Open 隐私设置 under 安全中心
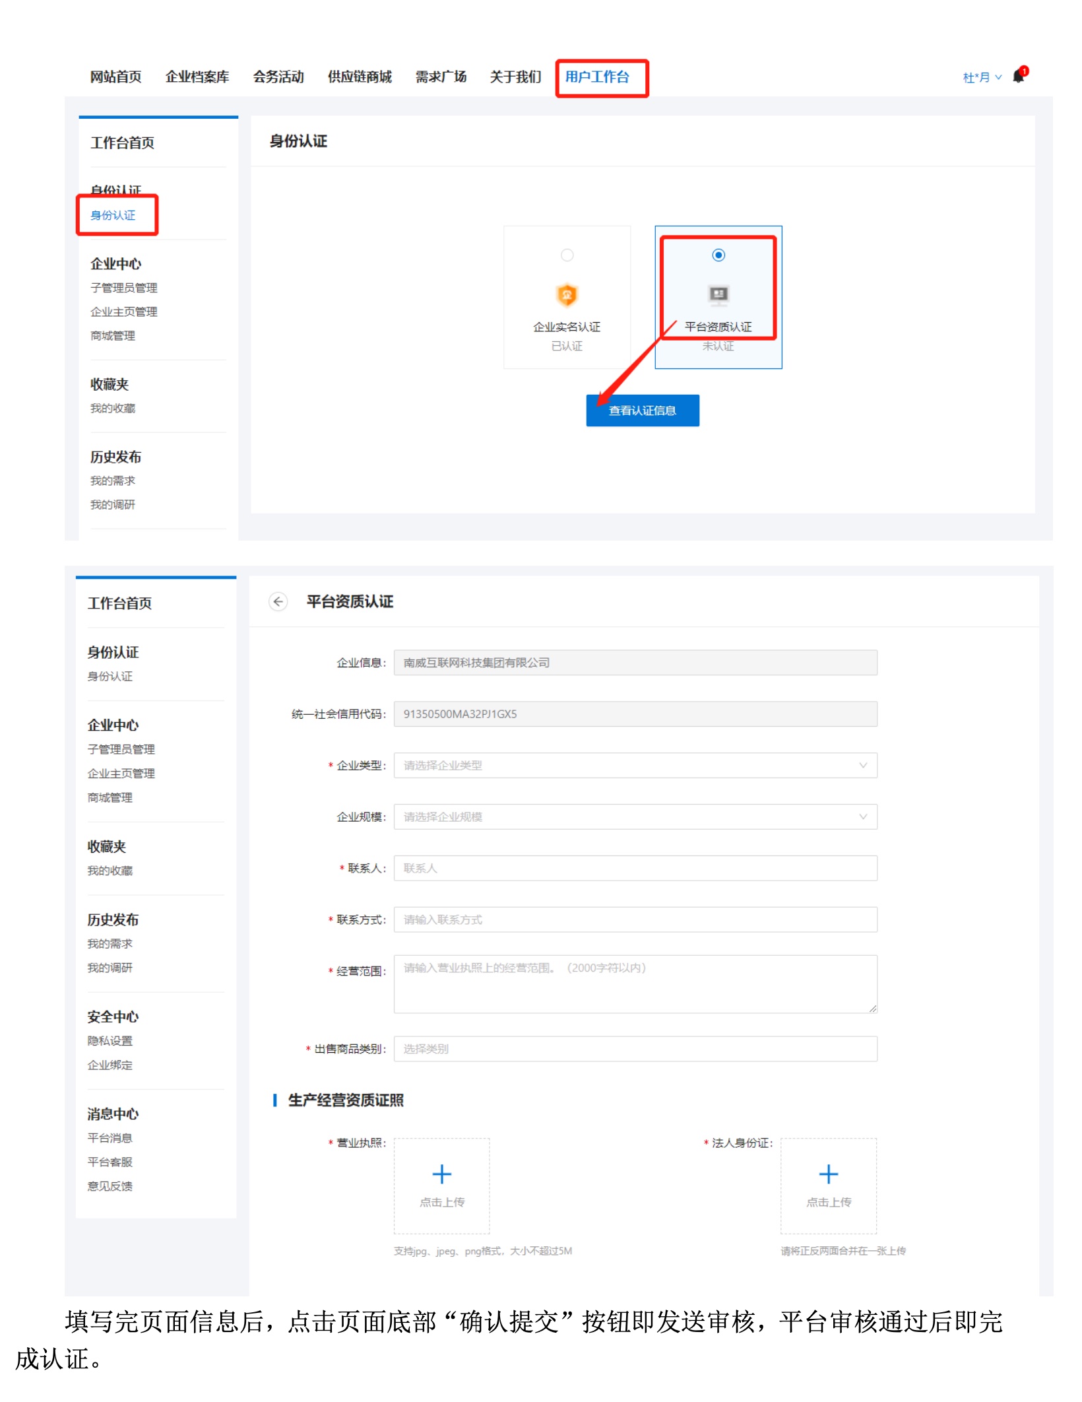Image resolution: width=1082 pixels, height=1402 pixels. (110, 1041)
